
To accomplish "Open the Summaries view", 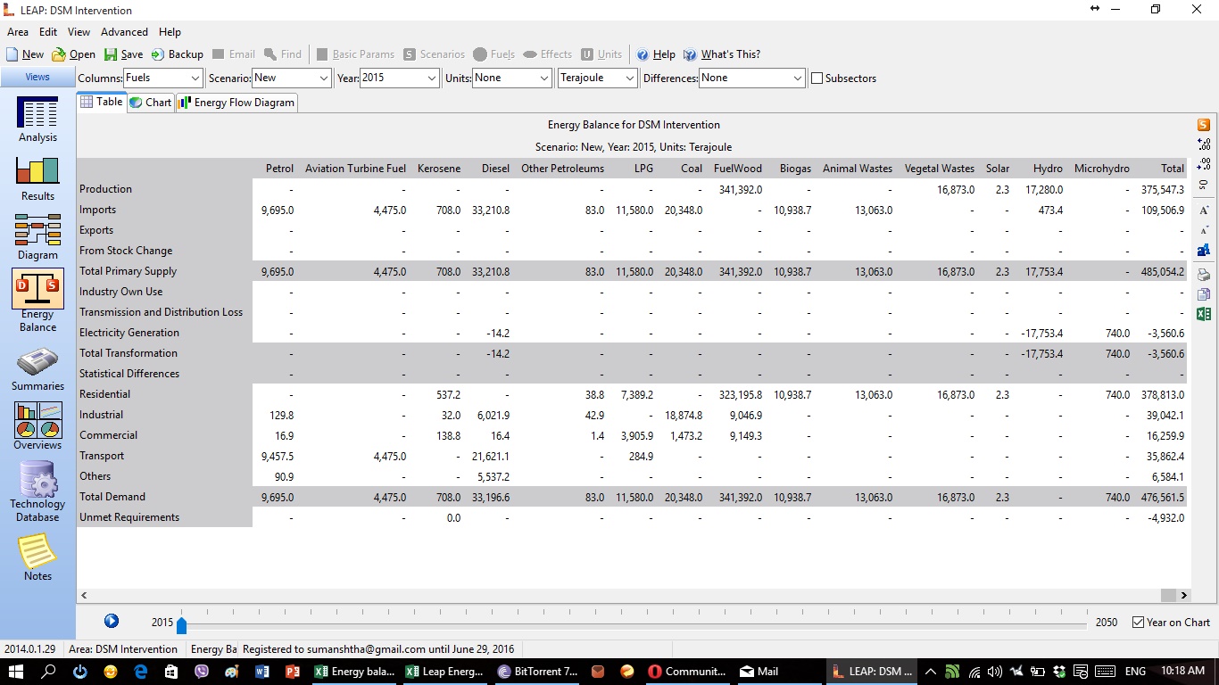I will point(37,368).
